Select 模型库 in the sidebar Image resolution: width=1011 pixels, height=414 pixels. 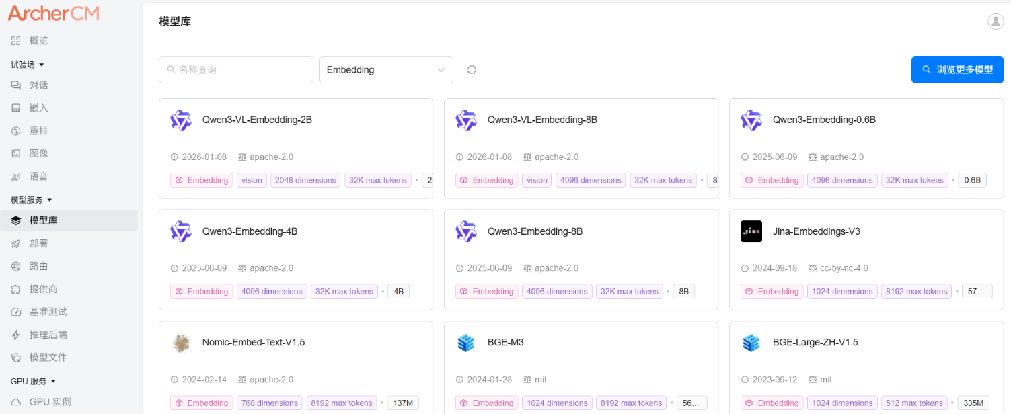point(69,220)
